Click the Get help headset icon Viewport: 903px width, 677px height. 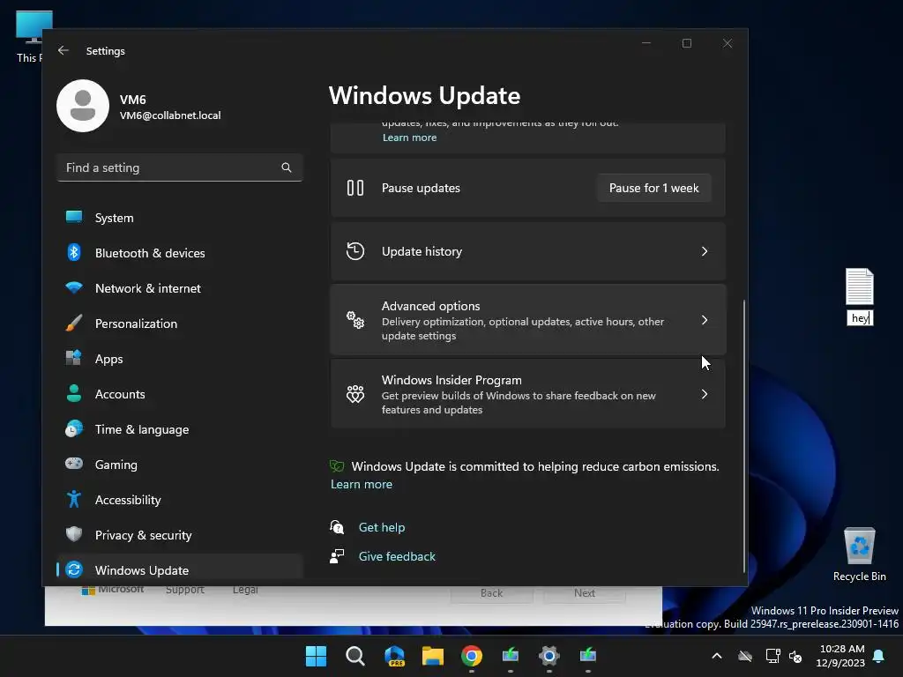(x=337, y=527)
